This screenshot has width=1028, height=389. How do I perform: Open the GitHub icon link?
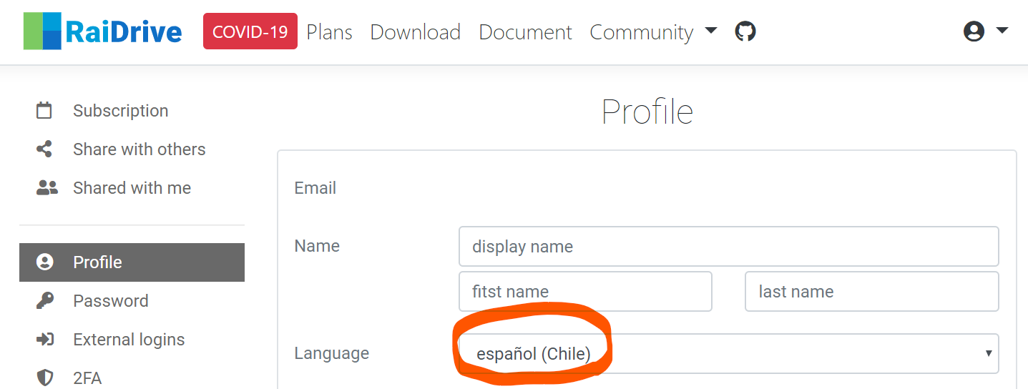click(x=745, y=31)
